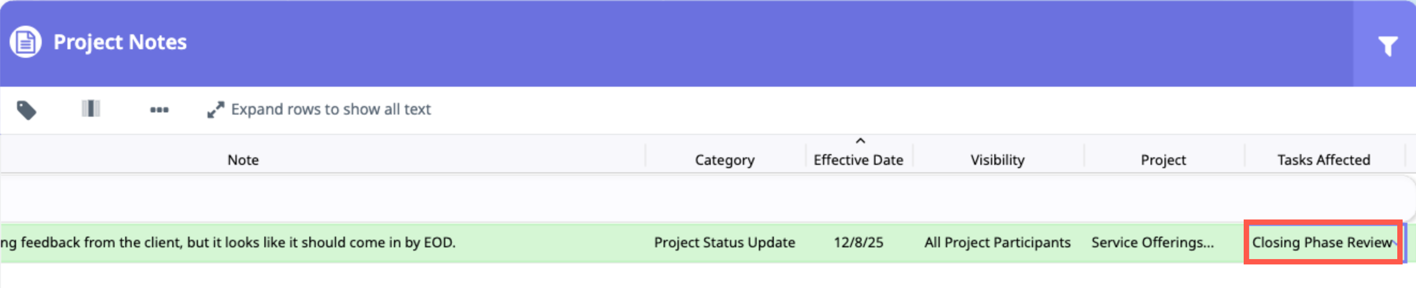Screen dimensions: 1416x288
Task: Select the Project column header
Action: pyautogui.click(x=1163, y=160)
